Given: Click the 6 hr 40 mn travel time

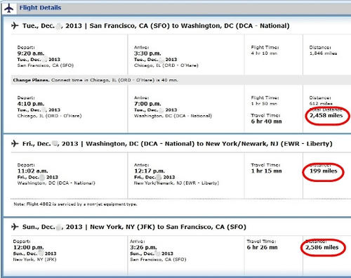Looking at the screenshot, I should click(266, 121).
